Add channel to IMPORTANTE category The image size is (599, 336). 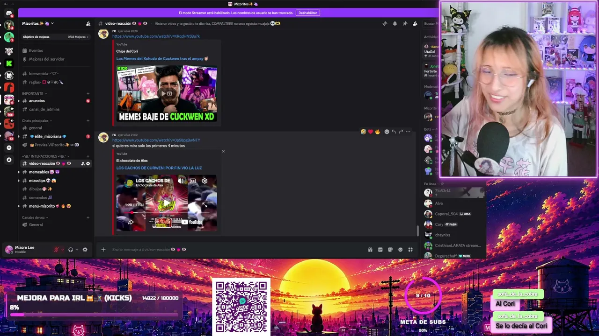pos(88,93)
